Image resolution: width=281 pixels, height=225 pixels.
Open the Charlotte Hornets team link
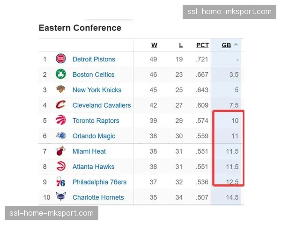point(98,197)
